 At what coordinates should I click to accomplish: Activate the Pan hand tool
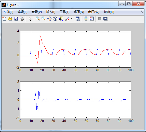[x=49, y=19]
